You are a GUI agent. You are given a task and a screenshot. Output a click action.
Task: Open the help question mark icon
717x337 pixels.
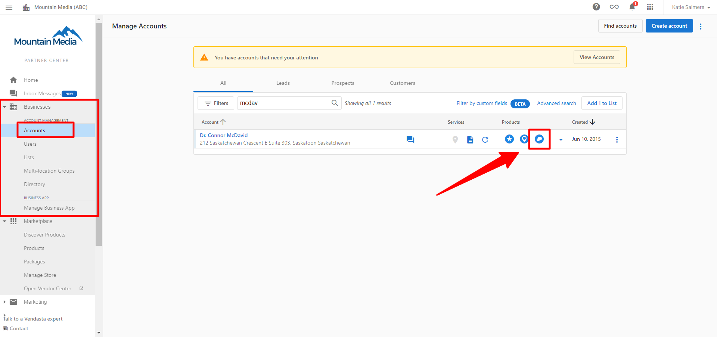point(596,7)
